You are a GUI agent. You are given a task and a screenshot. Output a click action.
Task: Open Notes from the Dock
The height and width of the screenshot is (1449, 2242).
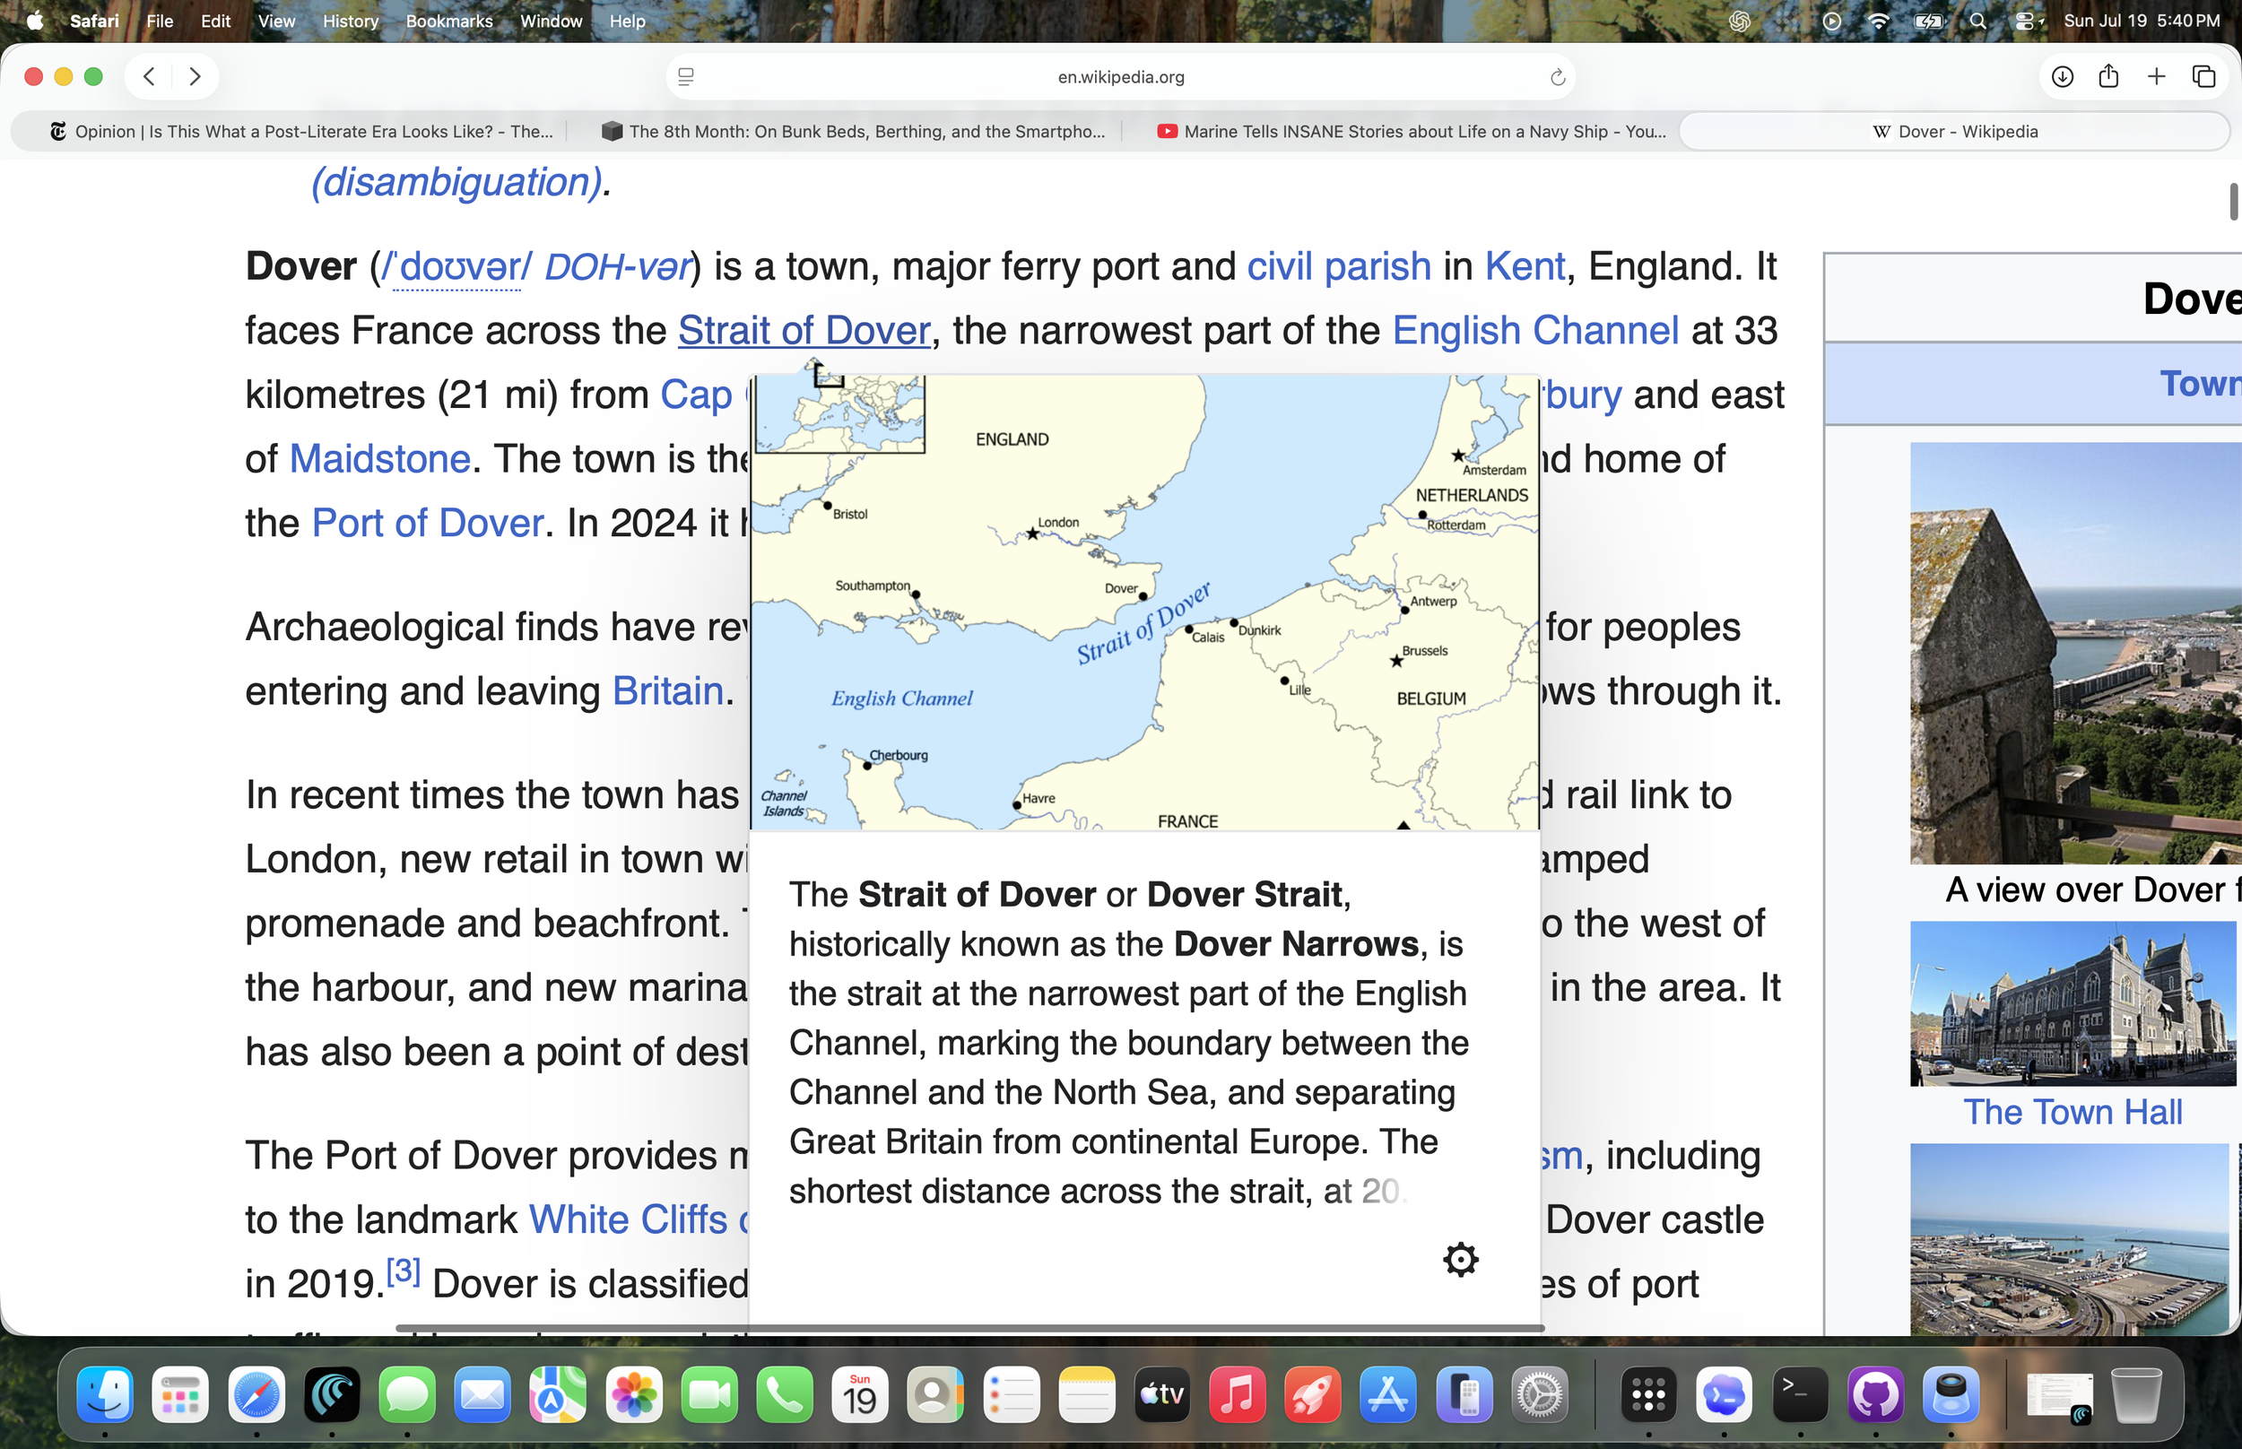(x=1087, y=1394)
